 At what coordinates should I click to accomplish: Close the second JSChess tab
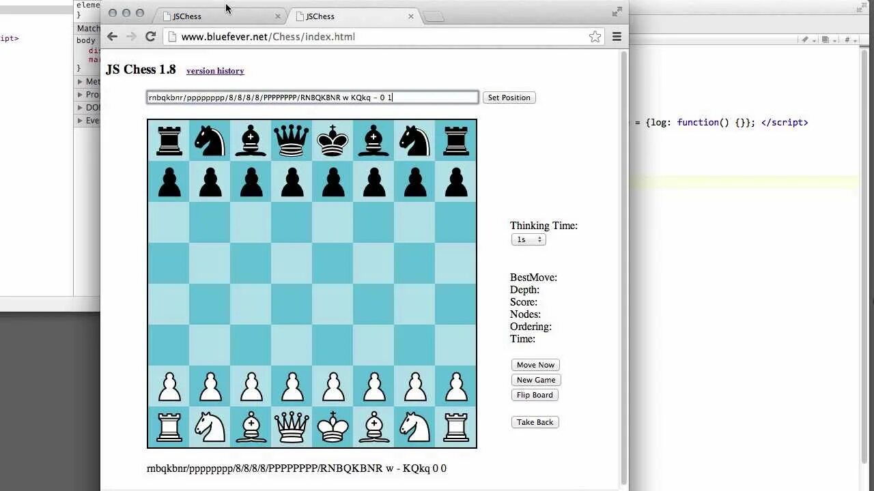[x=411, y=16]
